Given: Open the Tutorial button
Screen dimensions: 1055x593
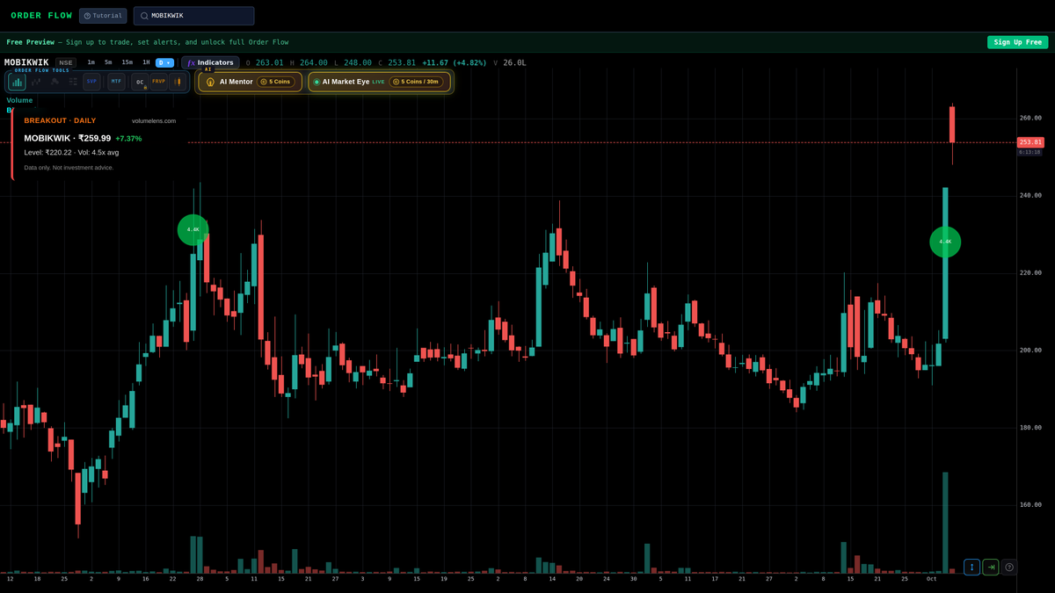Looking at the screenshot, I should [x=103, y=16].
